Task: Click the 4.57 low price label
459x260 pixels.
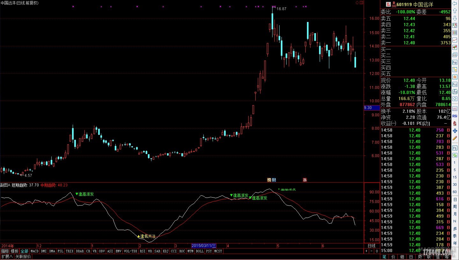Action: 28,175
